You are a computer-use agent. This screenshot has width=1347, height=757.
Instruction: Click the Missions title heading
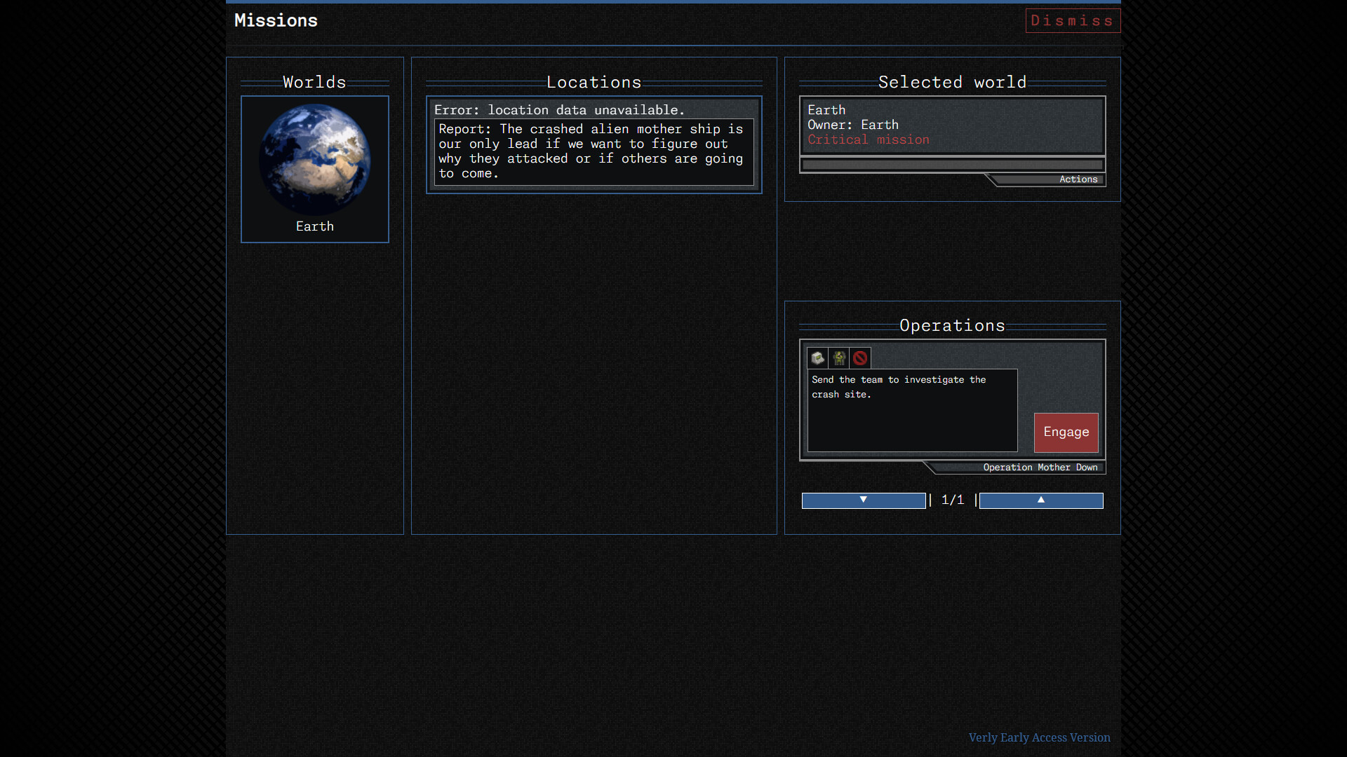tap(276, 20)
